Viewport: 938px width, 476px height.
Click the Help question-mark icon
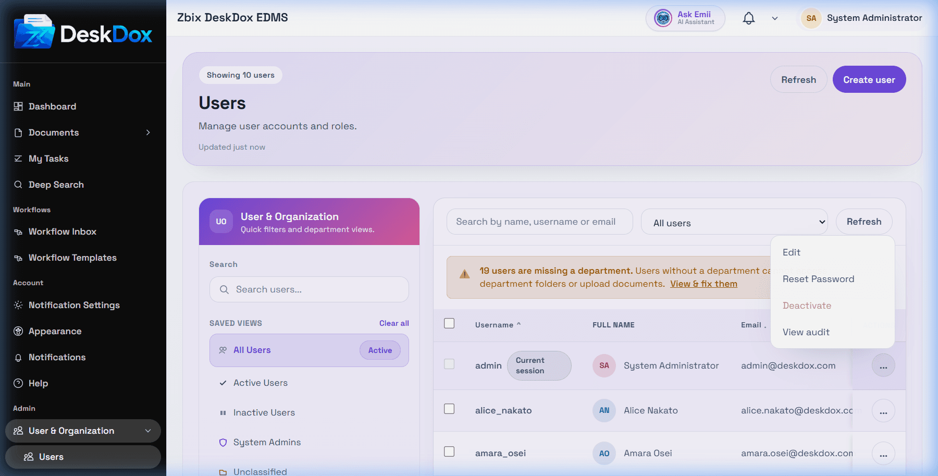coord(18,383)
